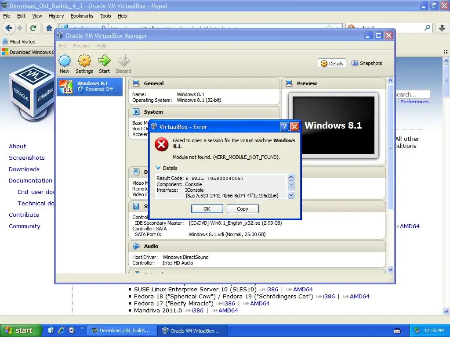Open the Contribute sidebar link
Viewport: 450px width, 337px height.
coord(24,215)
